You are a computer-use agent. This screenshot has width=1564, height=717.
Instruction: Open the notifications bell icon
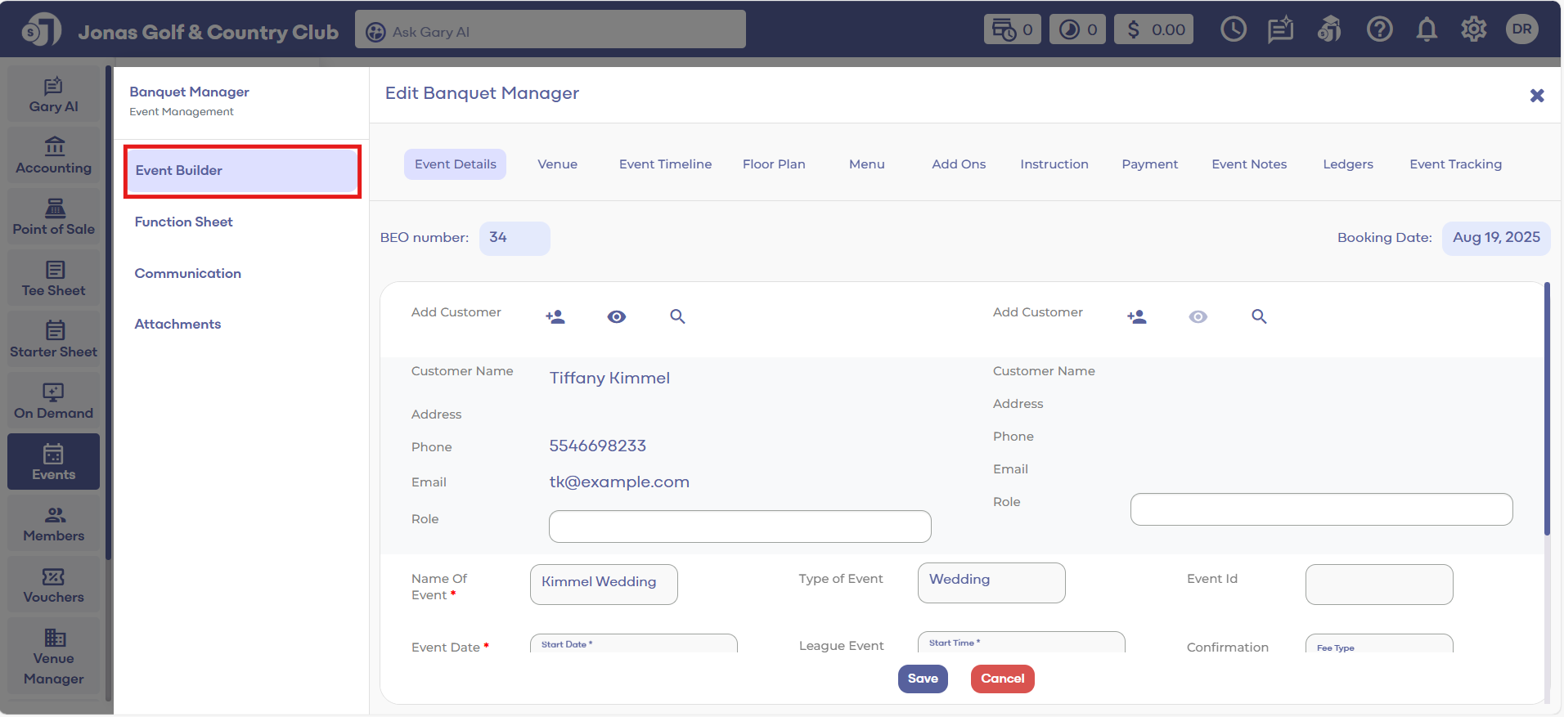(1427, 30)
